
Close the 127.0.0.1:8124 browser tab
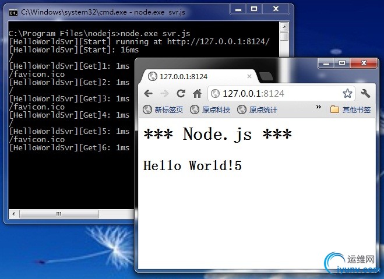249,76
